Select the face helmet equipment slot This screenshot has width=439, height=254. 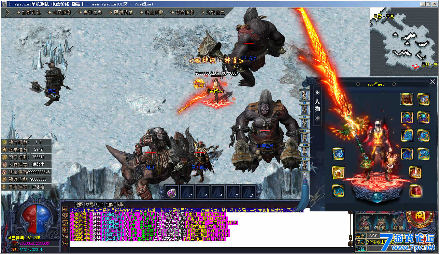click(x=407, y=99)
